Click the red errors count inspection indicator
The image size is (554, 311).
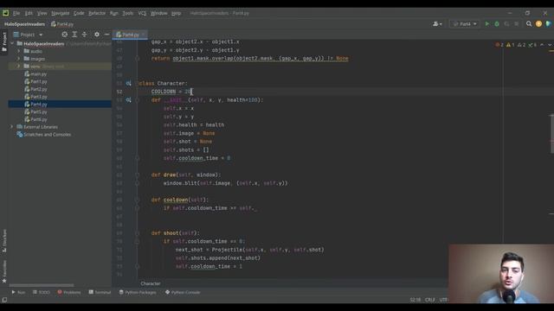tap(499, 45)
